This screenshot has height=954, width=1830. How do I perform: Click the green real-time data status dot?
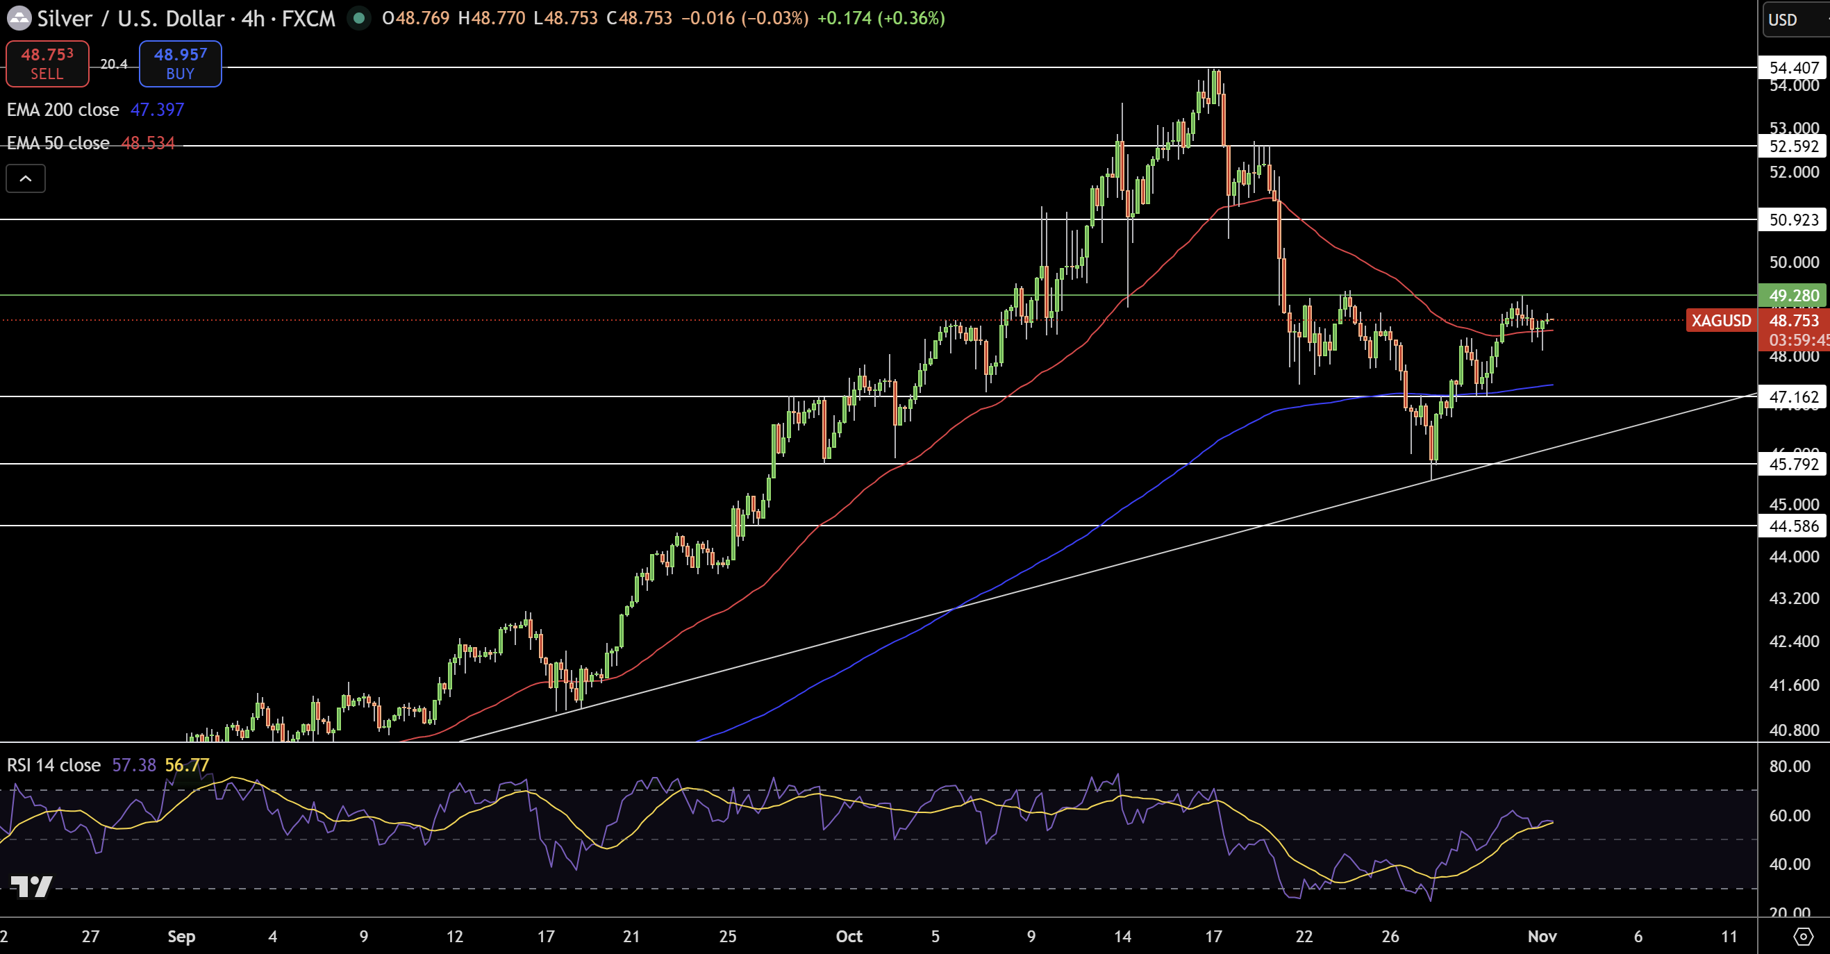(360, 19)
